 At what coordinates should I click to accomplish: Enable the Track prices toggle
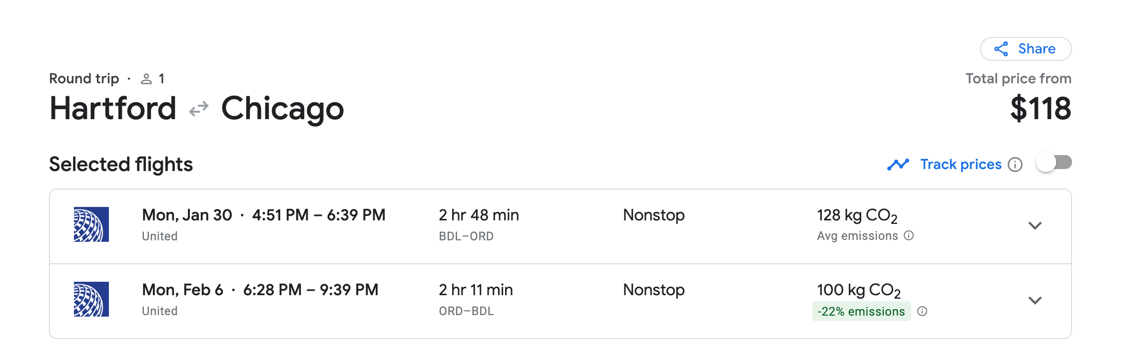1054,163
